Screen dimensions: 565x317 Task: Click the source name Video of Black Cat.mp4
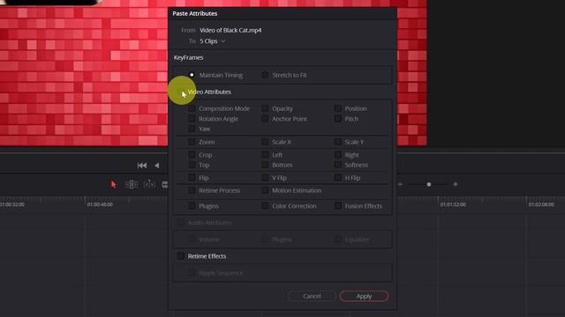(230, 30)
